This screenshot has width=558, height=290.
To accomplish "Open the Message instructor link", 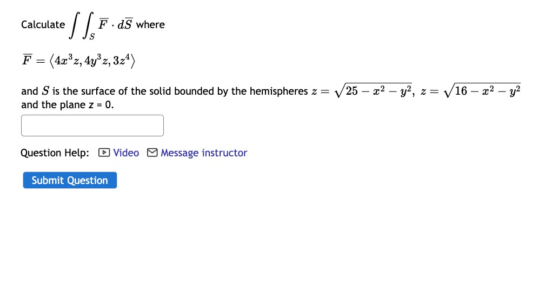I will click(x=204, y=153).
